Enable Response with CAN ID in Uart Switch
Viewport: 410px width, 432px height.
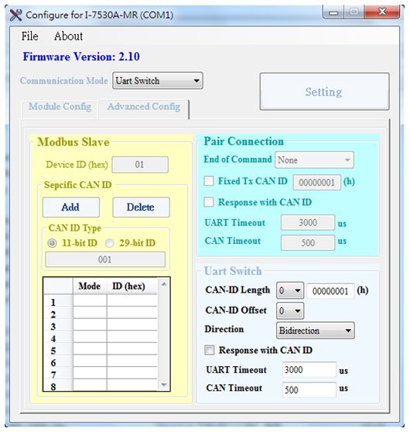pos(210,350)
